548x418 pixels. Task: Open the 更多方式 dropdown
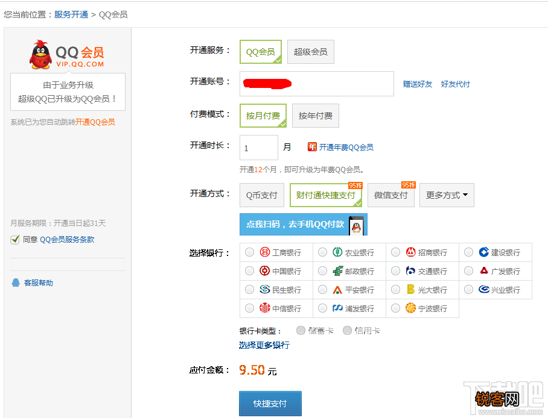[447, 195]
